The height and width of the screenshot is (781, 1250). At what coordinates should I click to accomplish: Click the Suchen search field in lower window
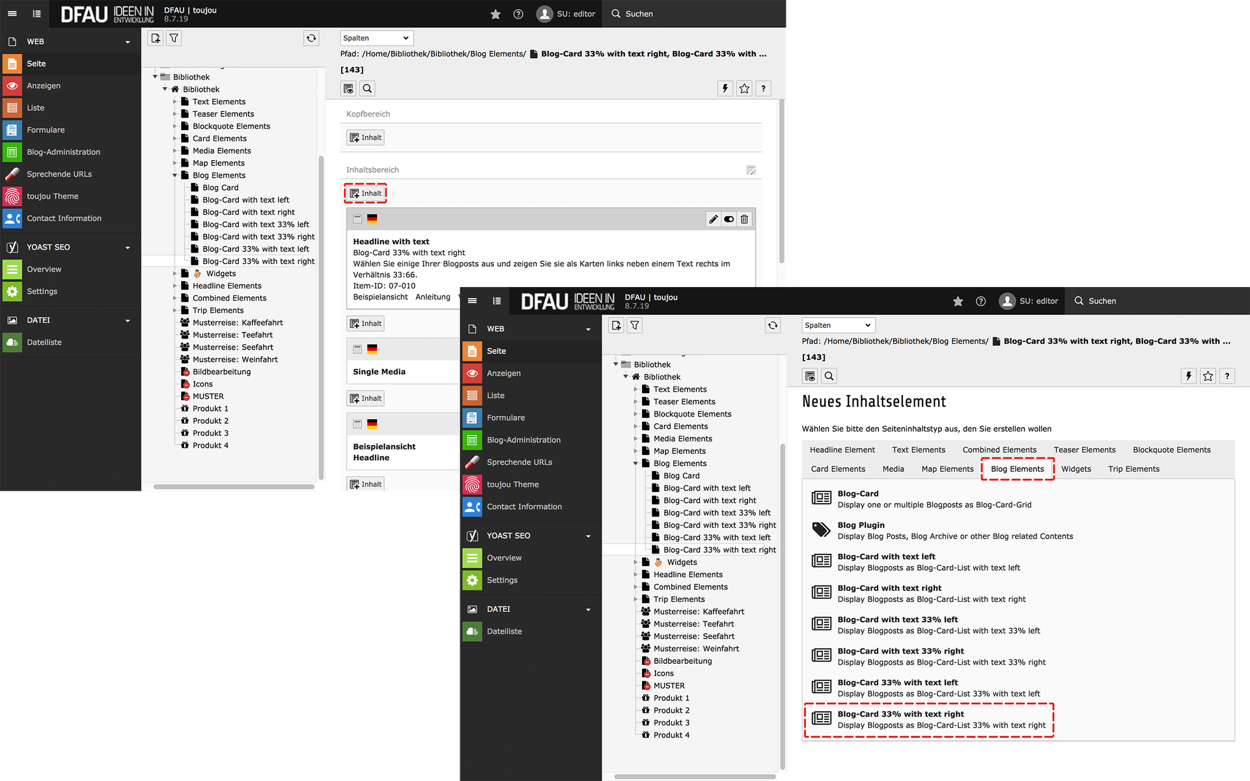point(1102,301)
